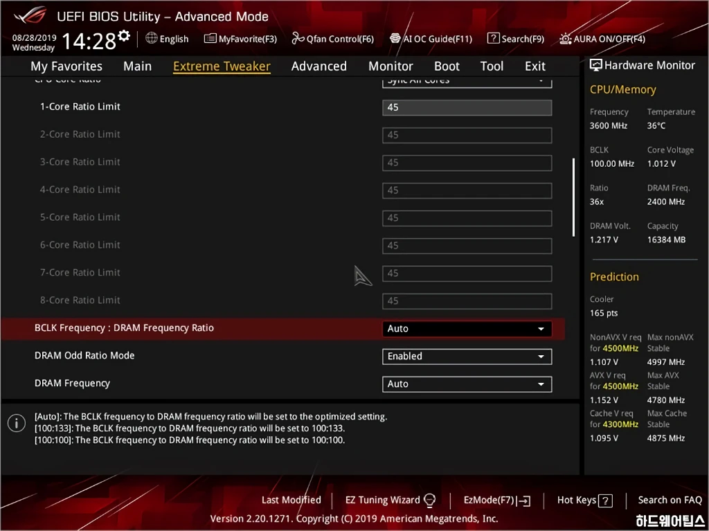The image size is (709, 531).
Task: Click the EZ Tuning Wizard lightbulb icon
Action: [x=429, y=501]
